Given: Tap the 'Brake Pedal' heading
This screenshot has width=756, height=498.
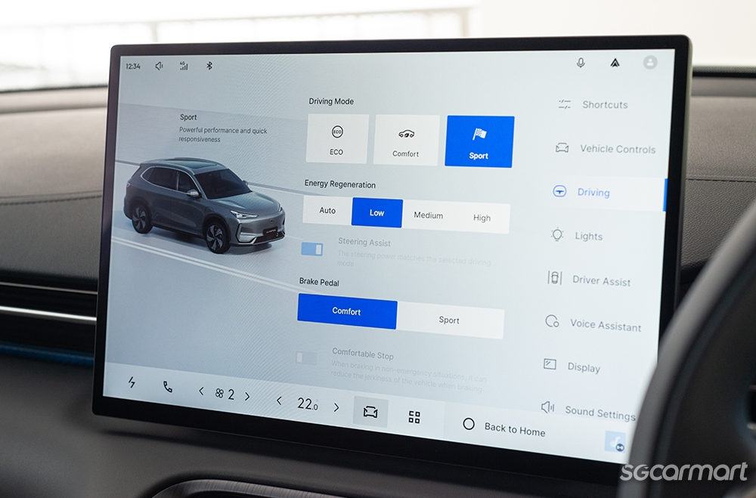Looking at the screenshot, I should pyautogui.click(x=319, y=282).
